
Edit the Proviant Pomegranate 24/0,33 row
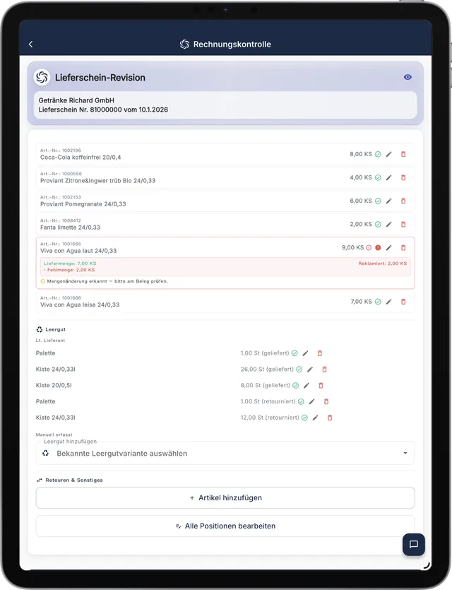pos(389,201)
